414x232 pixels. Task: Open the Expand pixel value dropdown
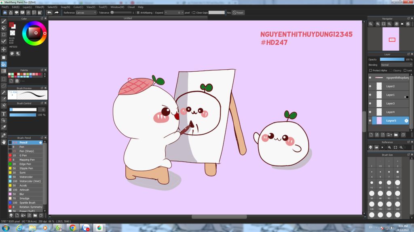coord(174,12)
